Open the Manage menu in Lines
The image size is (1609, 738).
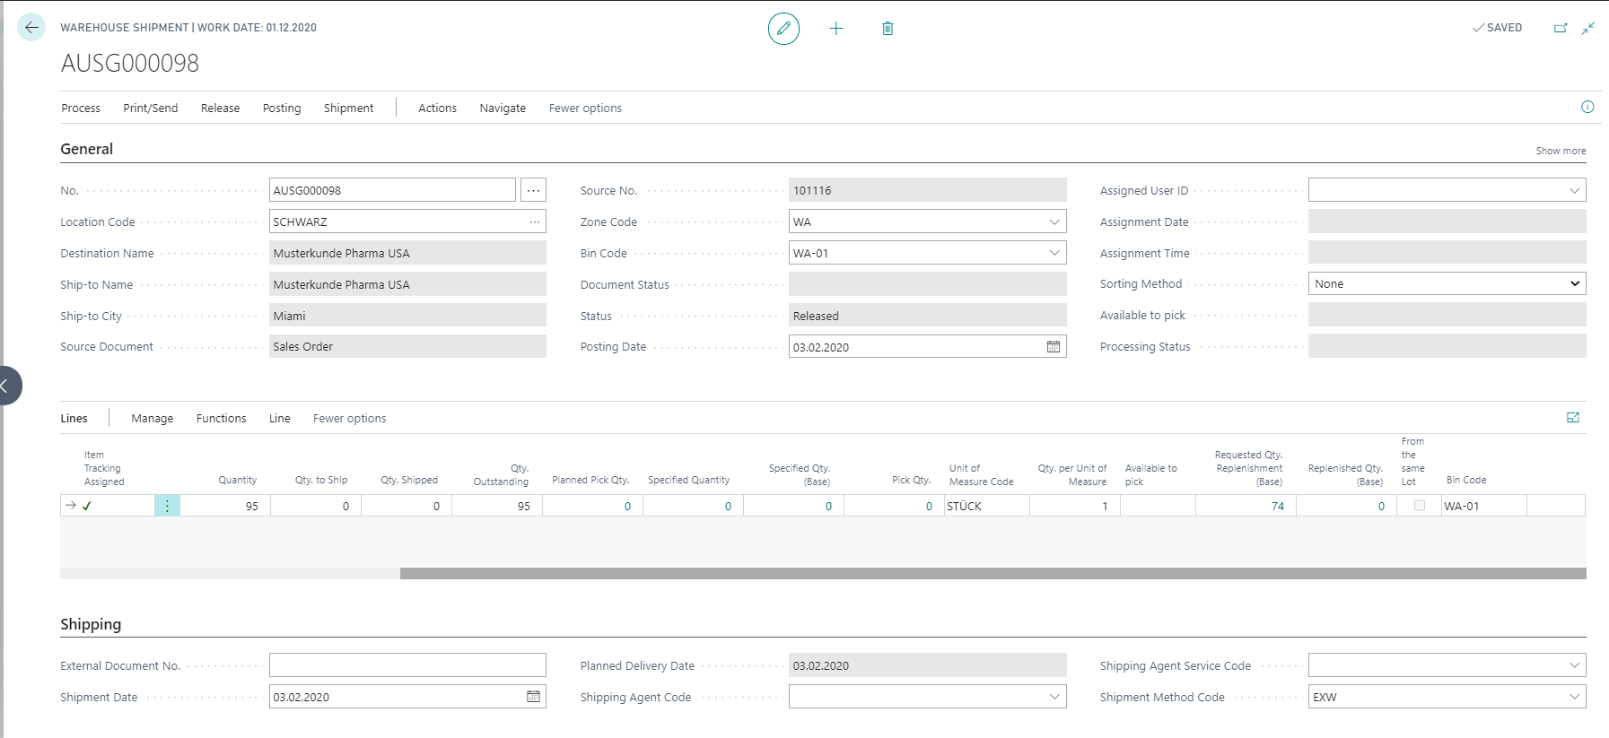[x=153, y=418]
